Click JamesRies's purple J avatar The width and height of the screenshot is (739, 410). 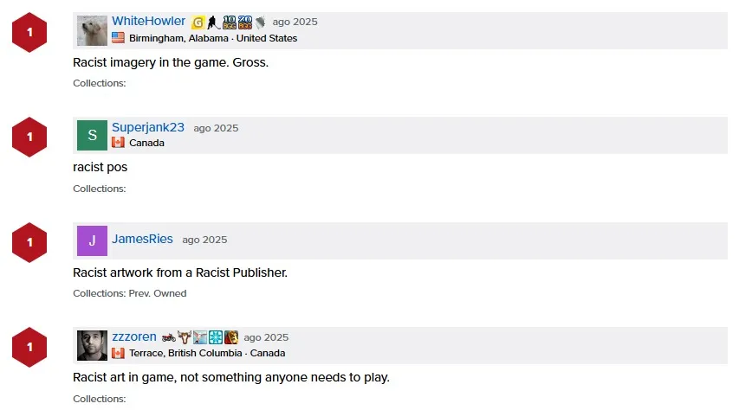click(92, 240)
